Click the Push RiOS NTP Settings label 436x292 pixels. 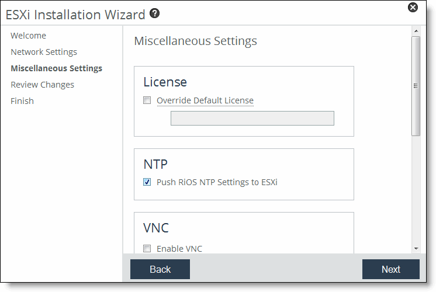(217, 182)
